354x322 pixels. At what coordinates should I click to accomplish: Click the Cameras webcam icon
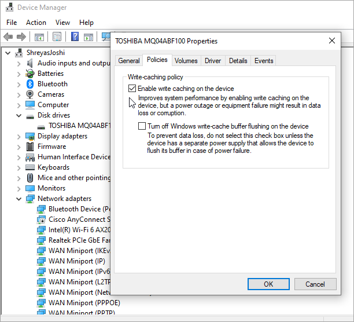click(30, 94)
